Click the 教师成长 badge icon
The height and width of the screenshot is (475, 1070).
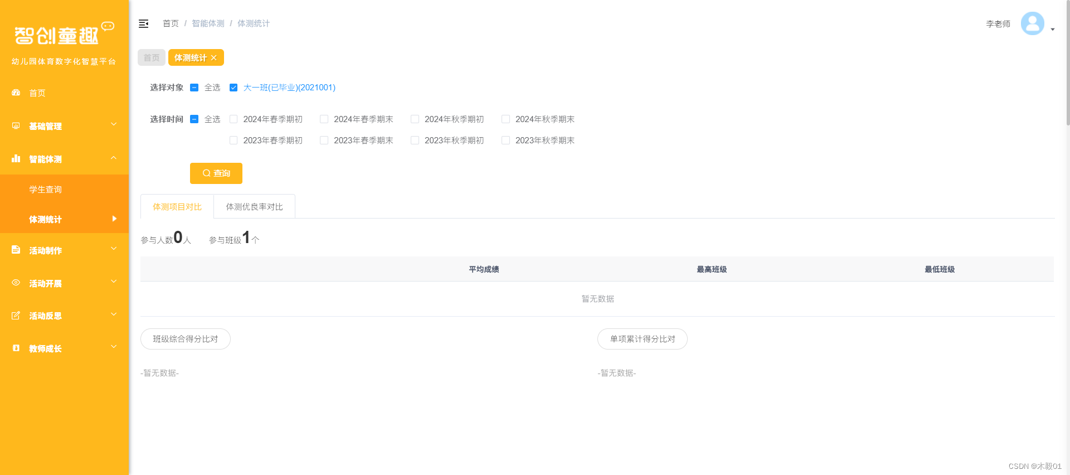click(x=16, y=348)
